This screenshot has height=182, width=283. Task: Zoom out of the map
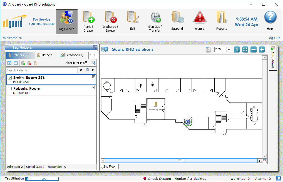(254, 49)
